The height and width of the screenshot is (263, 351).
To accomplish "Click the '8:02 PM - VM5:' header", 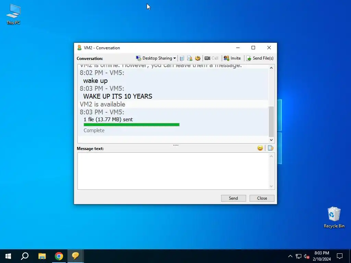I will (102, 73).
